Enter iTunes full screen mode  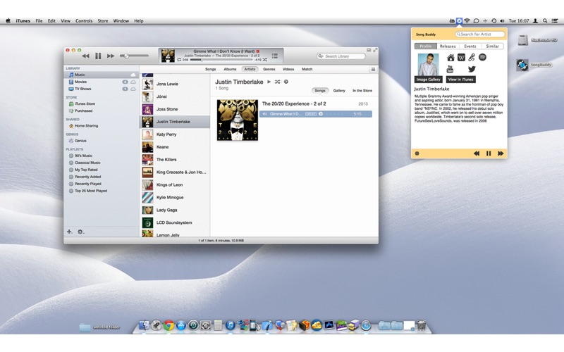[x=375, y=50]
